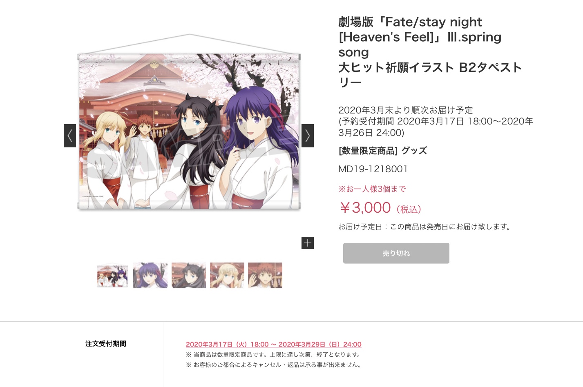The width and height of the screenshot is (583, 387).
Task: Open the plus zoom icon below image
Action: click(308, 243)
